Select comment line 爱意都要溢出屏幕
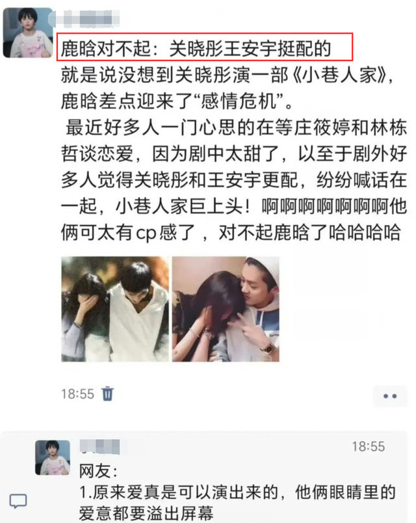Image resolution: width=416 pixels, height=523 pixels. click(x=146, y=513)
